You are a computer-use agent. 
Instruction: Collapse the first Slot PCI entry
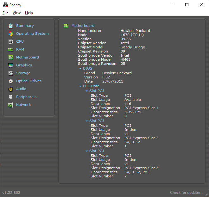point(86,91)
